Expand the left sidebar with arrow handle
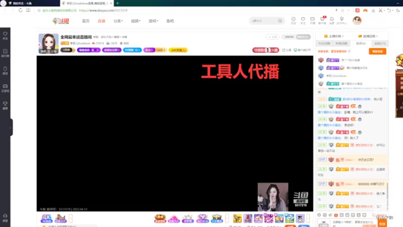The width and height of the screenshot is (403, 227). 11,128
